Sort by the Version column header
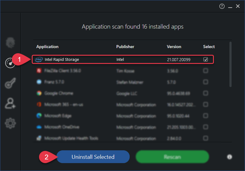 point(174,47)
